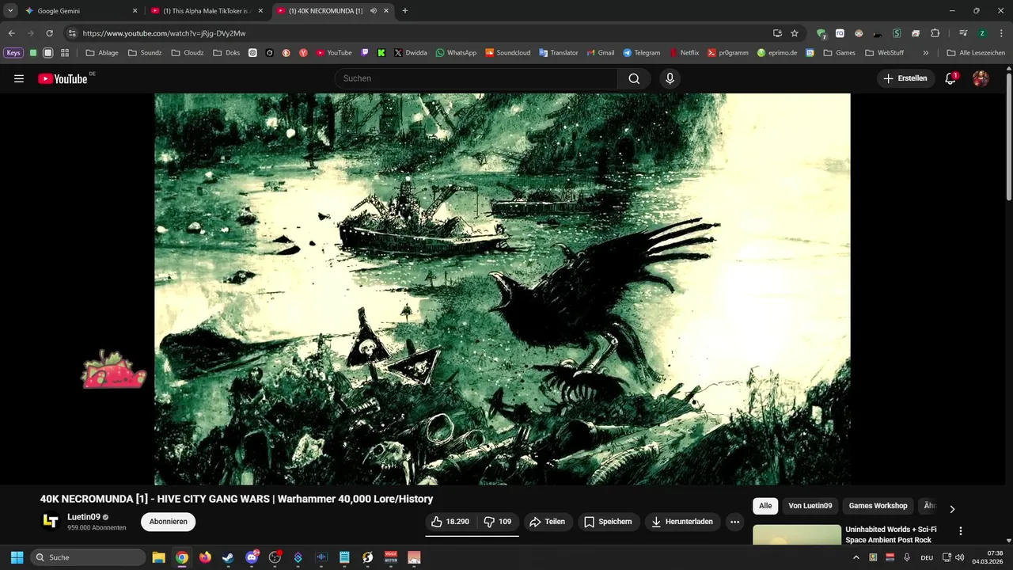Open the YouTube account avatar menu
This screenshot has width=1013, height=570.
[981, 78]
